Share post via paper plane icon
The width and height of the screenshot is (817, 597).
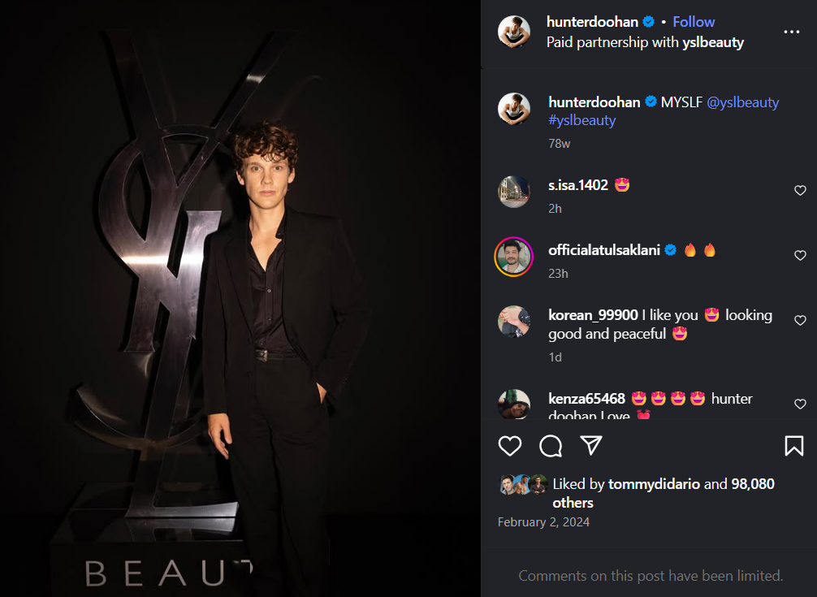pyautogui.click(x=591, y=445)
